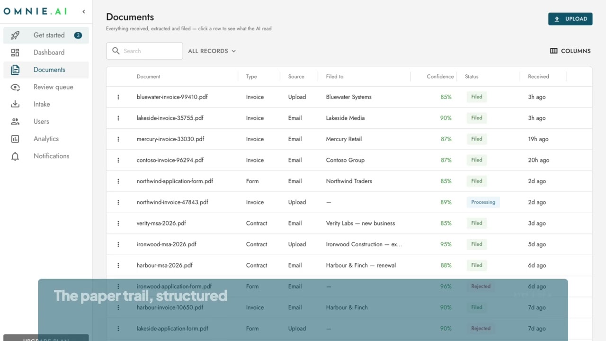Open row menu for ironwood-msa-2026.pdf
This screenshot has height=341, width=606.
click(118, 244)
